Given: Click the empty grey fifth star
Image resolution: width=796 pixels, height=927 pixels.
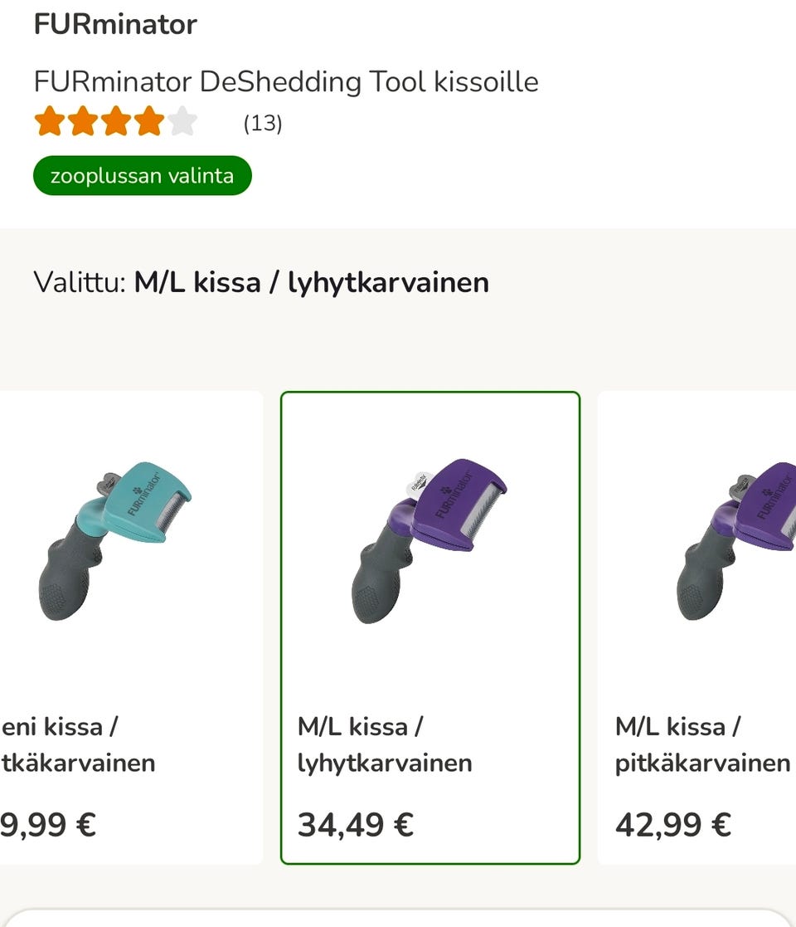Looking at the screenshot, I should [x=182, y=120].
